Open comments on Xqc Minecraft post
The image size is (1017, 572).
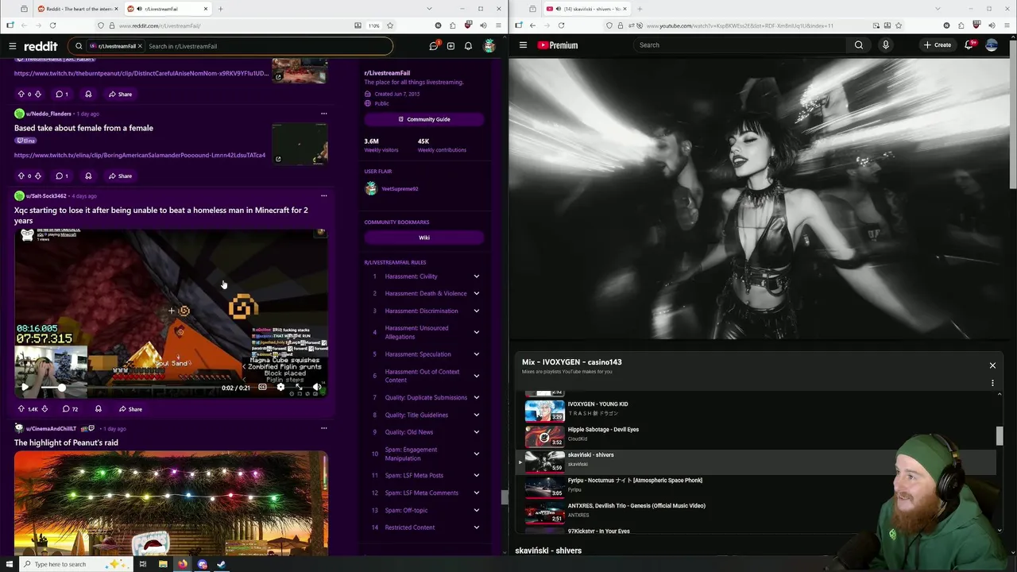click(x=69, y=409)
